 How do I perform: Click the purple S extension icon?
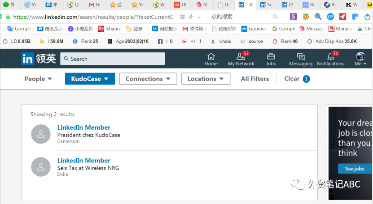[x=293, y=17]
